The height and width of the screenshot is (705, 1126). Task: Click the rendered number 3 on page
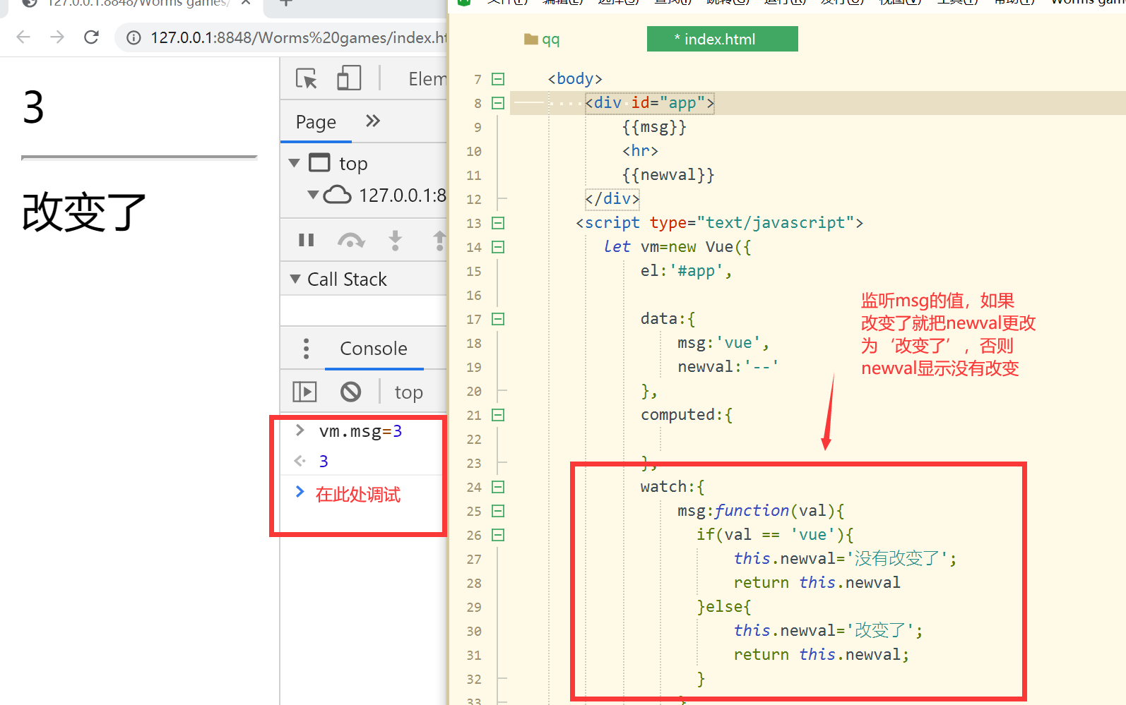33,107
